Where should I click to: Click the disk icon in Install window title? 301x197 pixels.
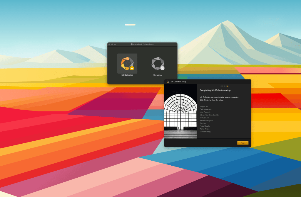point(131,44)
